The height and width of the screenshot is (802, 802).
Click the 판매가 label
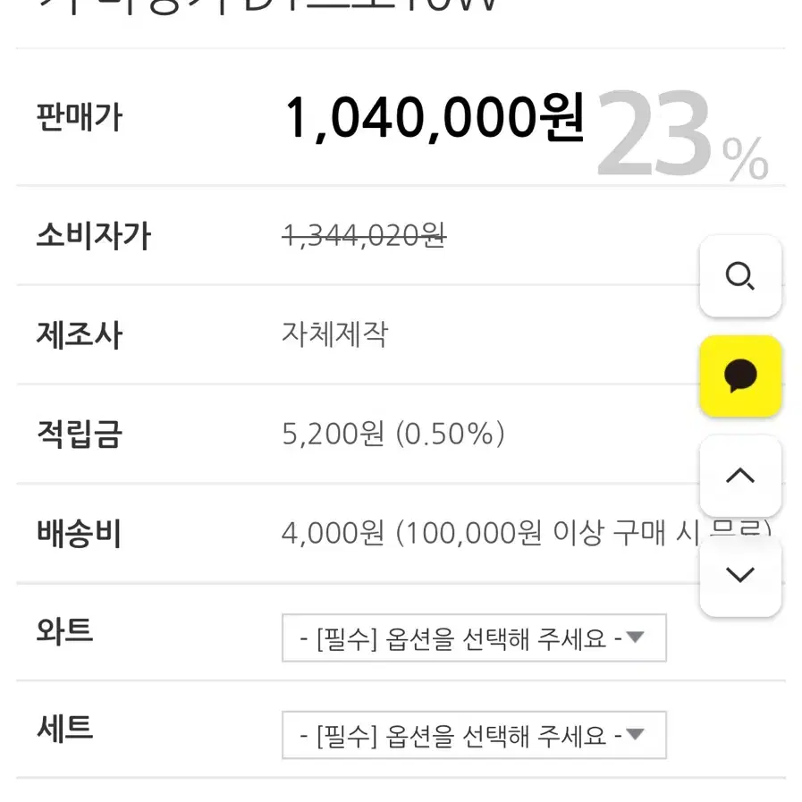pos(80,117)
